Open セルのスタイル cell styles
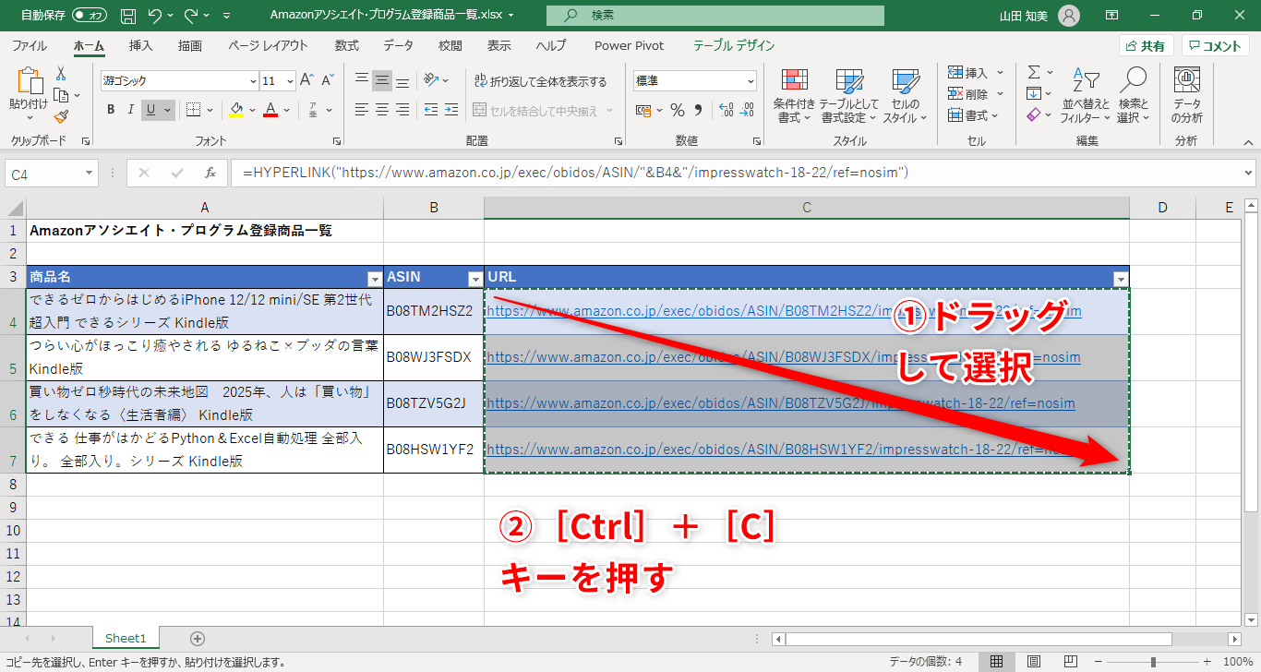Viewport: 1261px width, 672px height. pos(905,95)
